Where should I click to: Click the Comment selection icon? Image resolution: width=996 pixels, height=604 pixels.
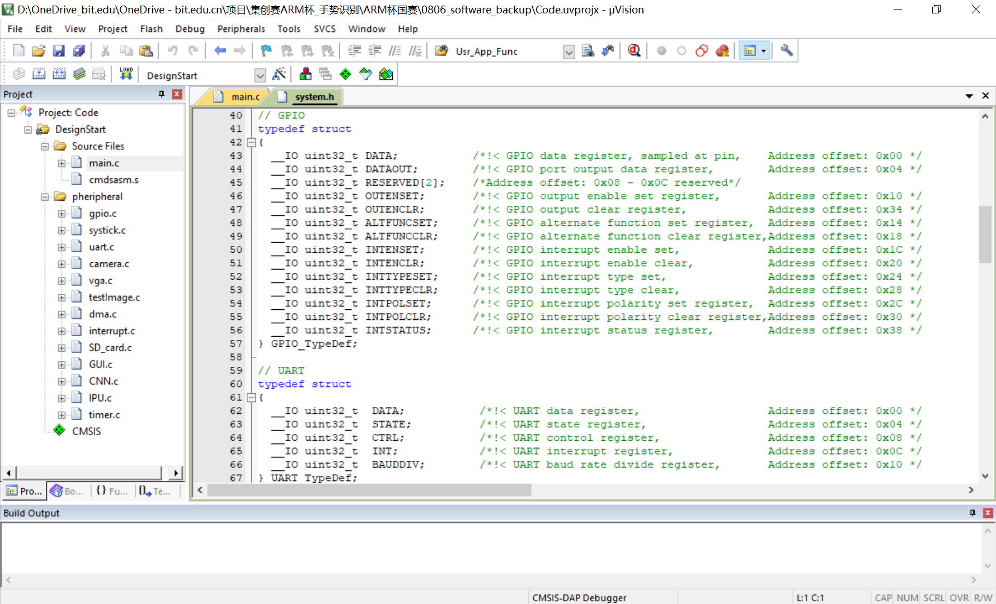pos(394,51)
